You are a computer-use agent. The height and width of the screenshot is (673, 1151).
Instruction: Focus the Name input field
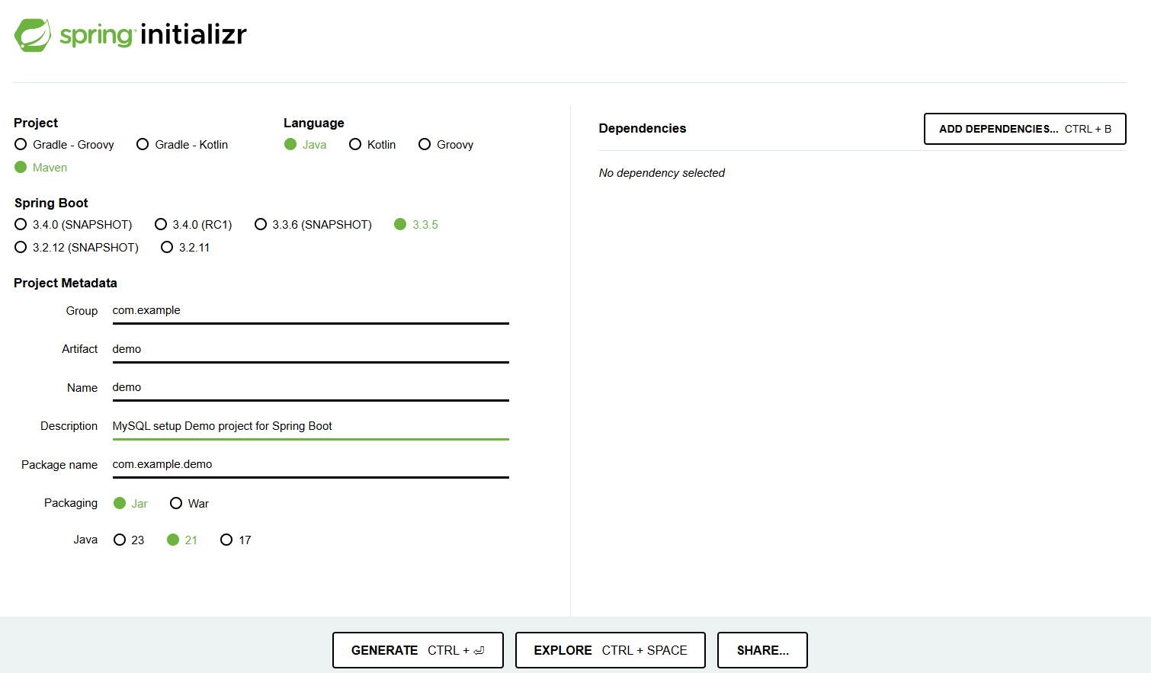pyautogui.click(x=310, y=388)
